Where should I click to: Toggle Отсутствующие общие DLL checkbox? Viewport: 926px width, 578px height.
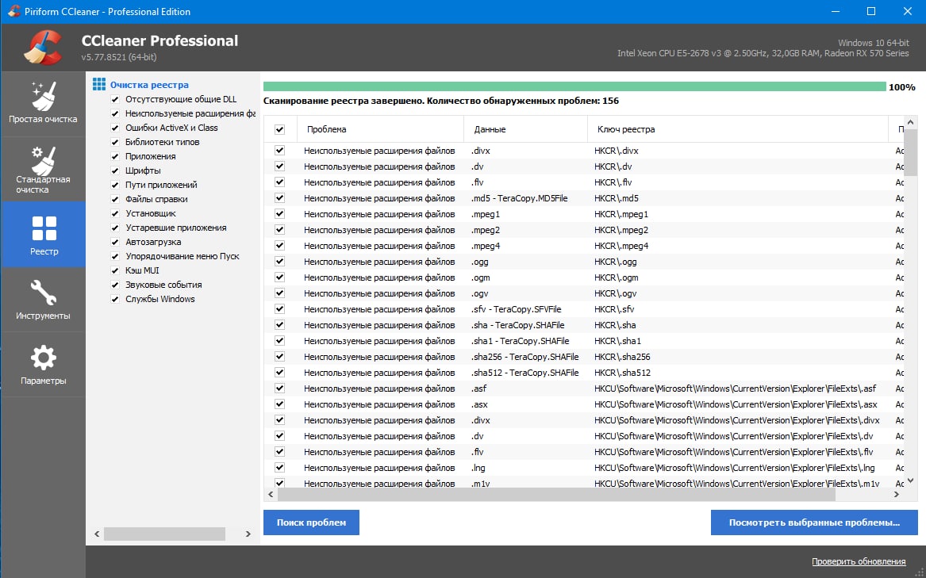pyautogui.click(x=115, y=99)
